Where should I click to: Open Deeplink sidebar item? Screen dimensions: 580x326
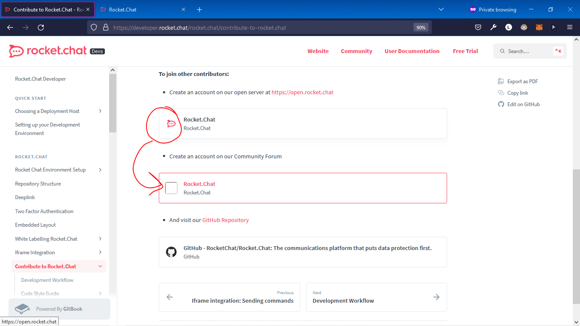point(25,197)
